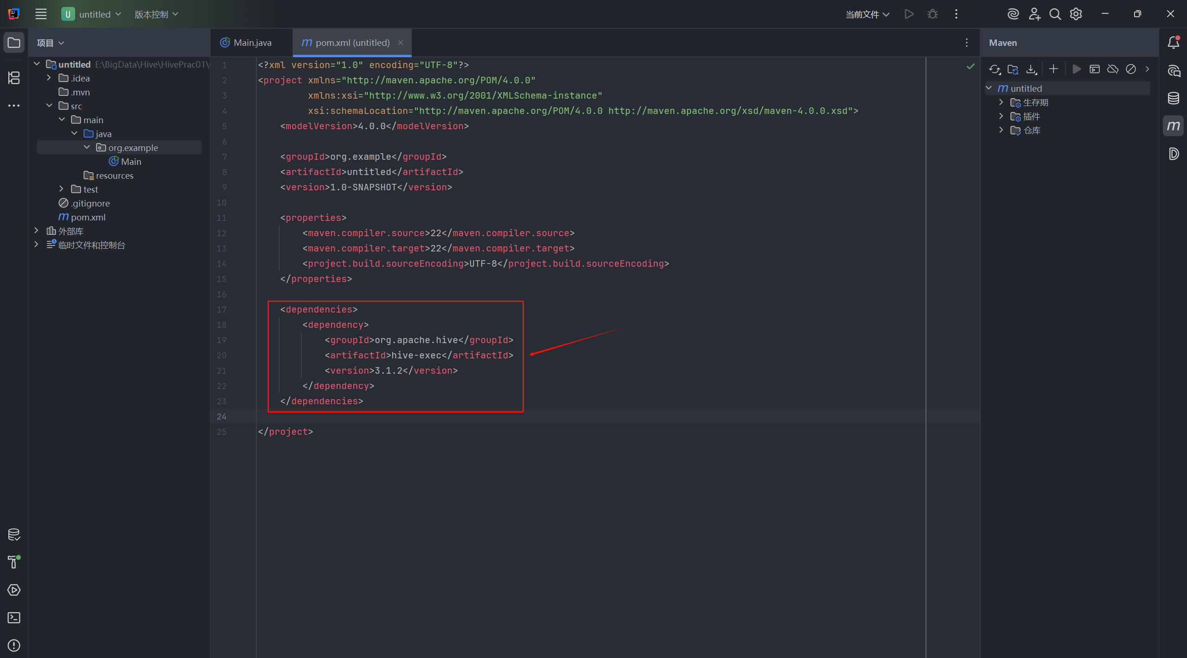Viewport: 1187px width, 658px height.
Task: Toggle the Maven tool window button
Action: (1173, 126)
